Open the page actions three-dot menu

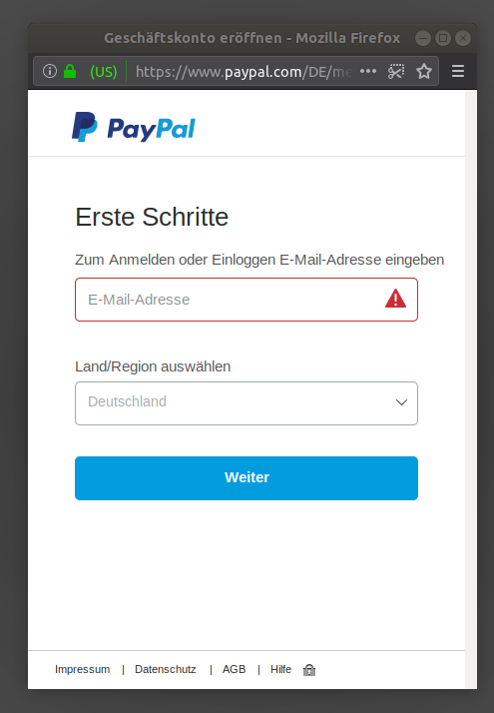[368, 71]
